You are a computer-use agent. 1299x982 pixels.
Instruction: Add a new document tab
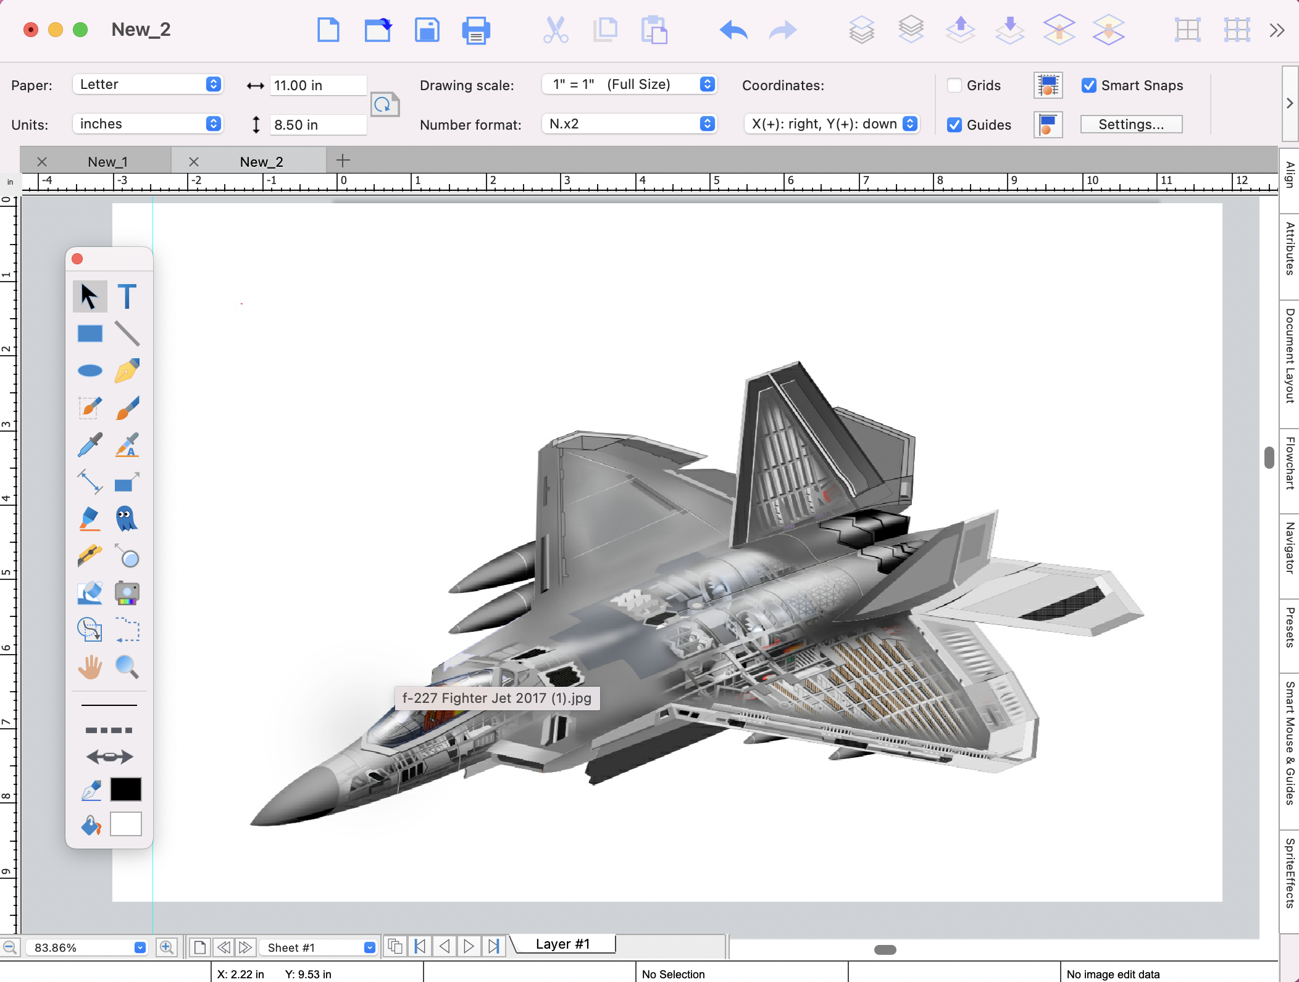click(x=343, y=161)
